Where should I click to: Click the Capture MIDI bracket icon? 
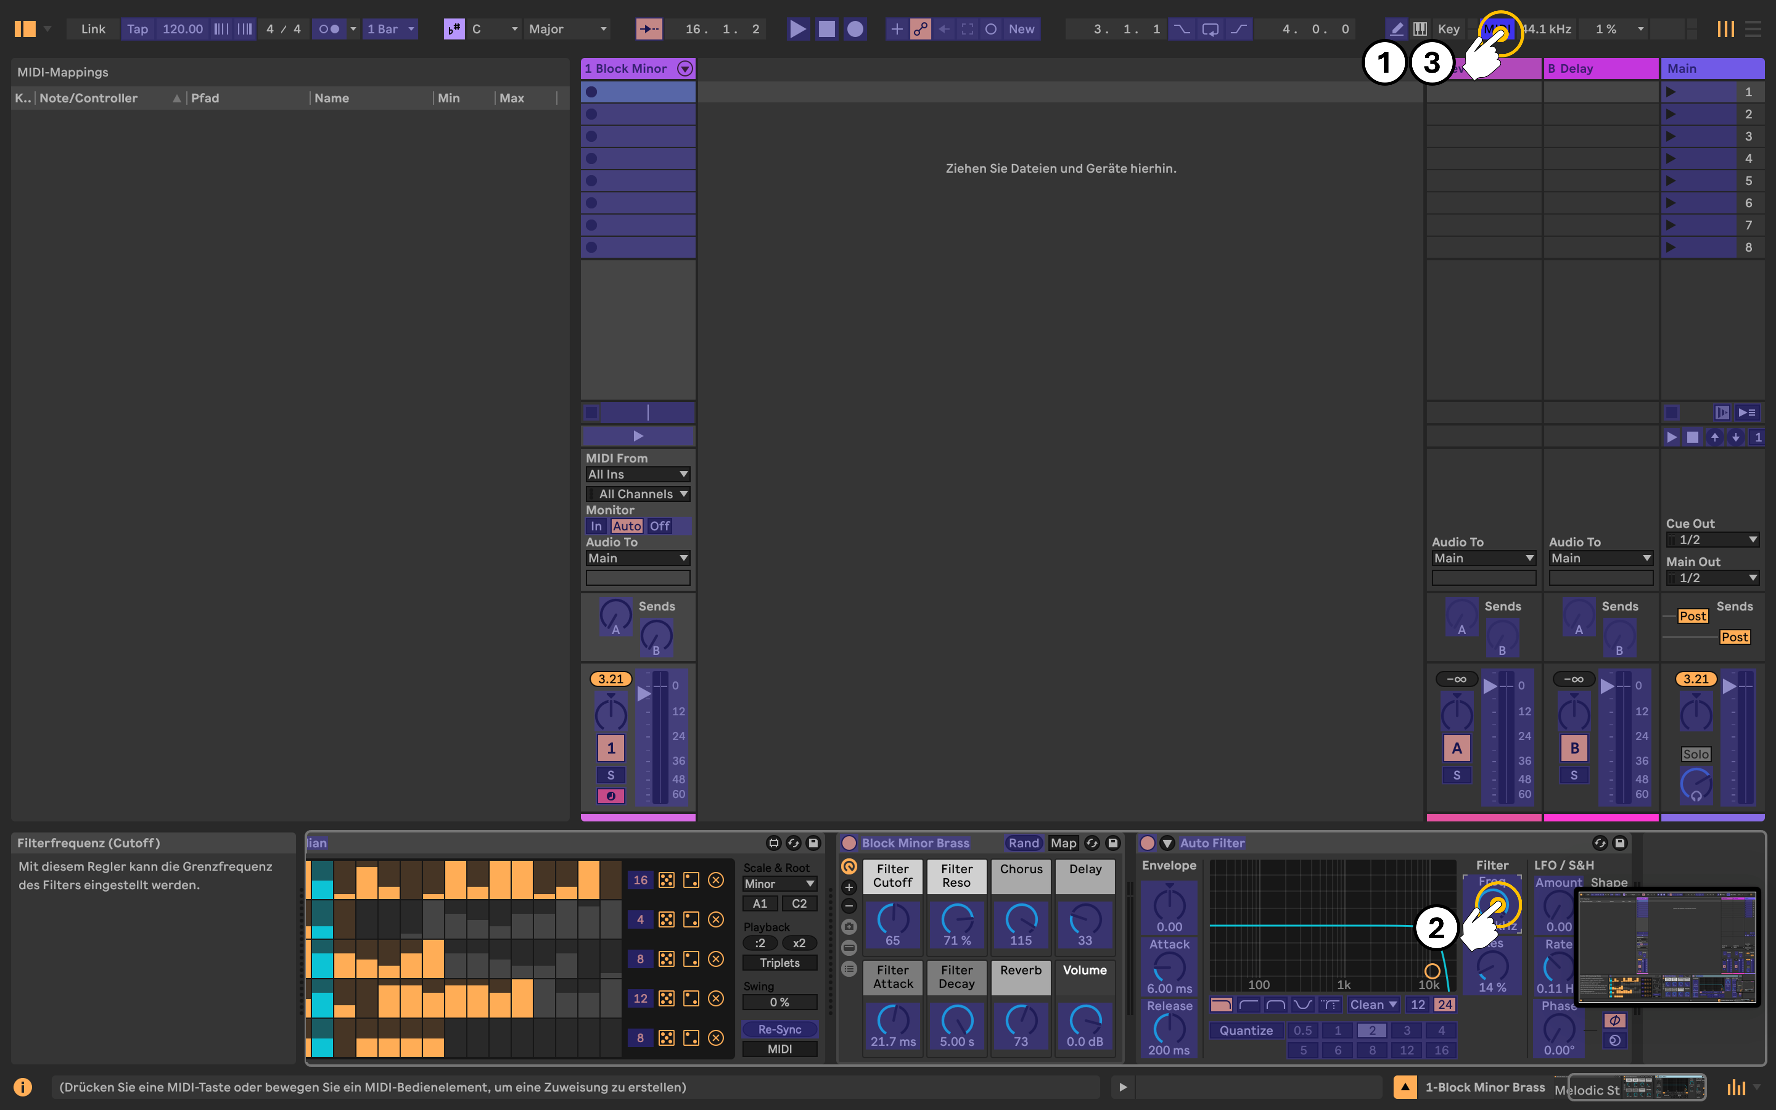pos(967,29)
